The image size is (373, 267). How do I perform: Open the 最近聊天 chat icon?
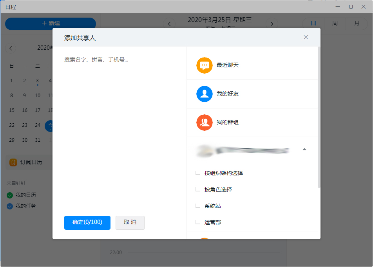point(204,65)
